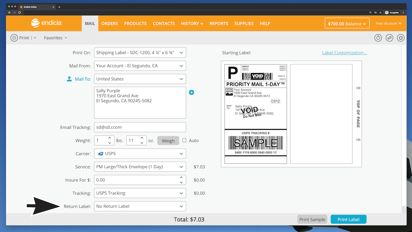The image size is (412, 232).
Task: Open the Return Label dropdown
Action: (x=140, y=206)
